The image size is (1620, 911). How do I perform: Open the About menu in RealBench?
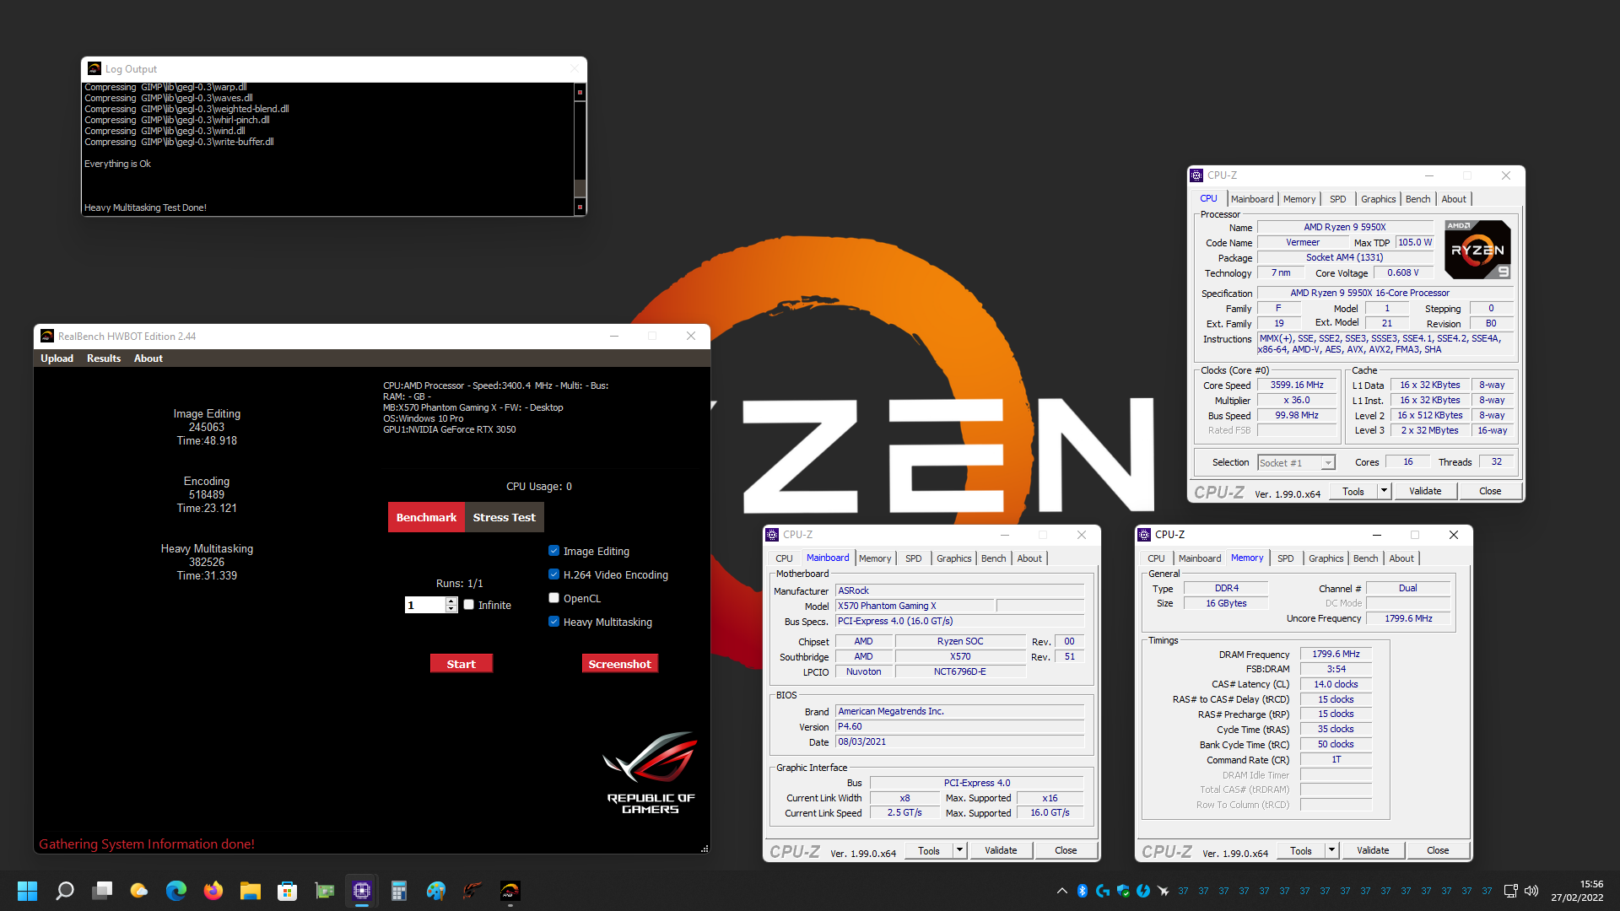click(148, 358)
